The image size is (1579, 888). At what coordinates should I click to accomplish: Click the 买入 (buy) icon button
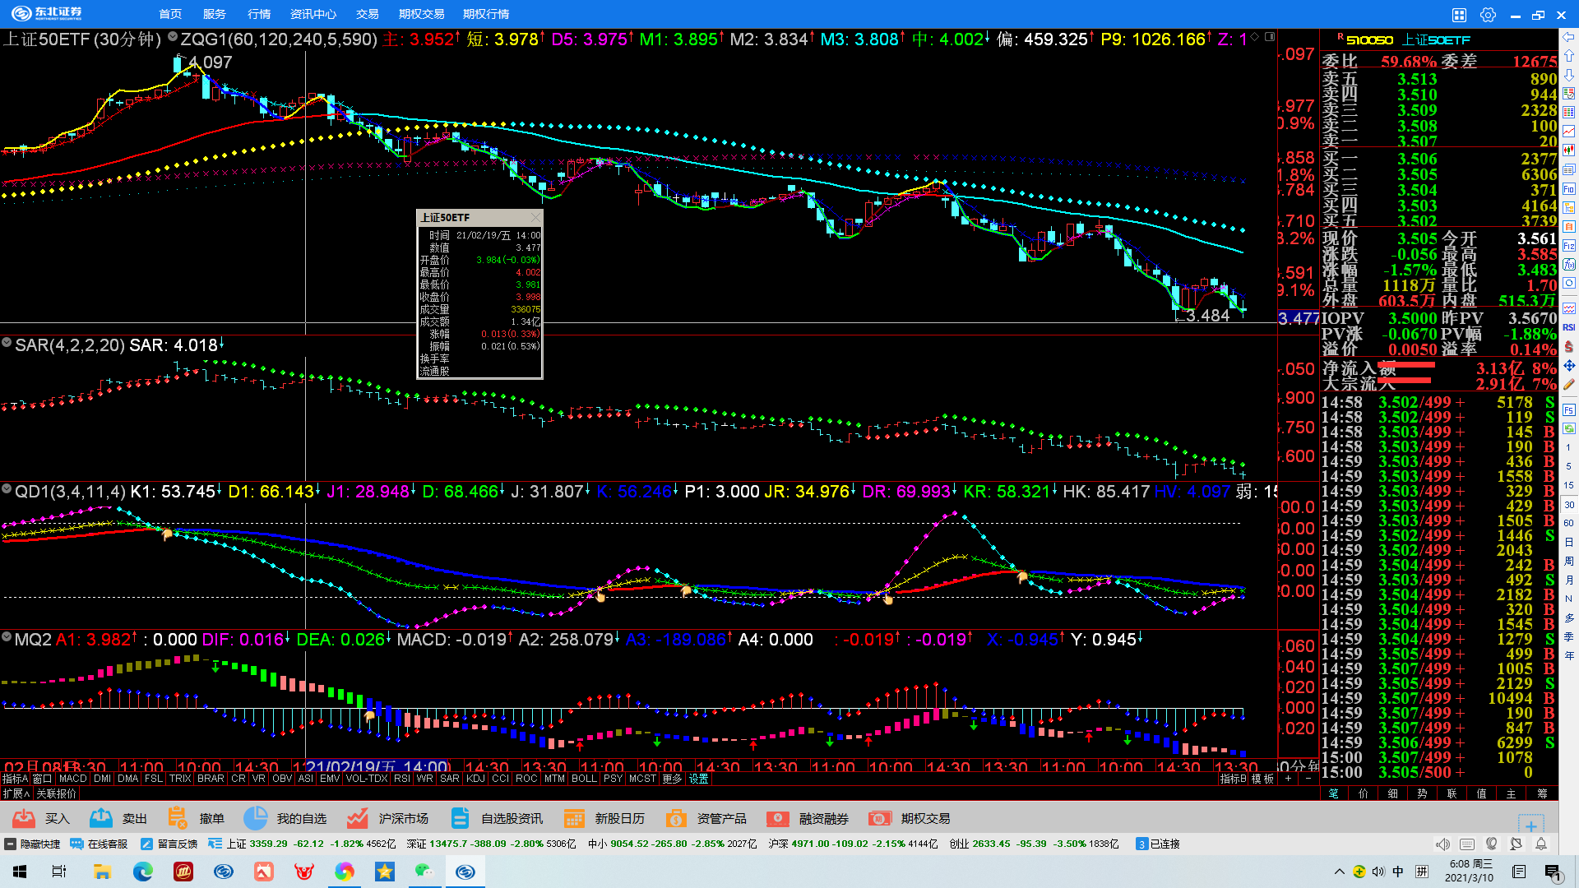point(25,818)
